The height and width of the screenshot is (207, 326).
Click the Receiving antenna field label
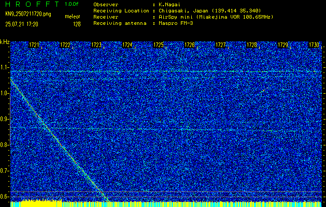tap(120, 23)
